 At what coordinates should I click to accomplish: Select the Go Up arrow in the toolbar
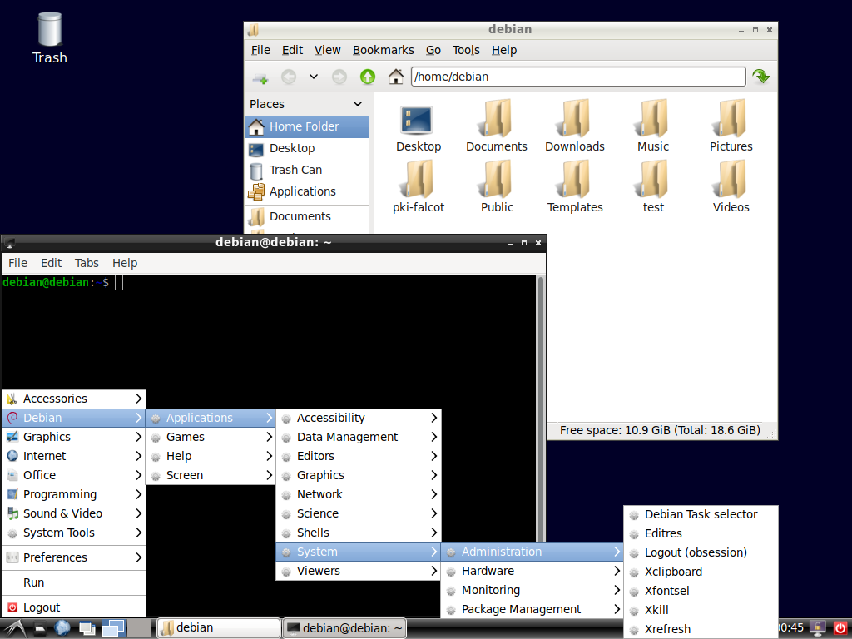tap(367, 76)
